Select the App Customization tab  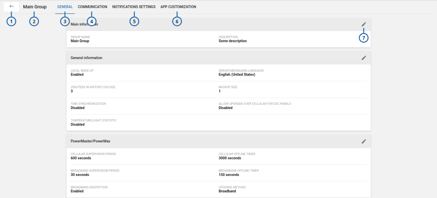(x=178, y=7)
